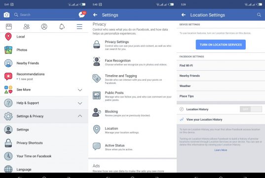Screen dimensions: 265x178
Task: Open the Timeline and Tagging tag icon
Action: pos(97,79)
